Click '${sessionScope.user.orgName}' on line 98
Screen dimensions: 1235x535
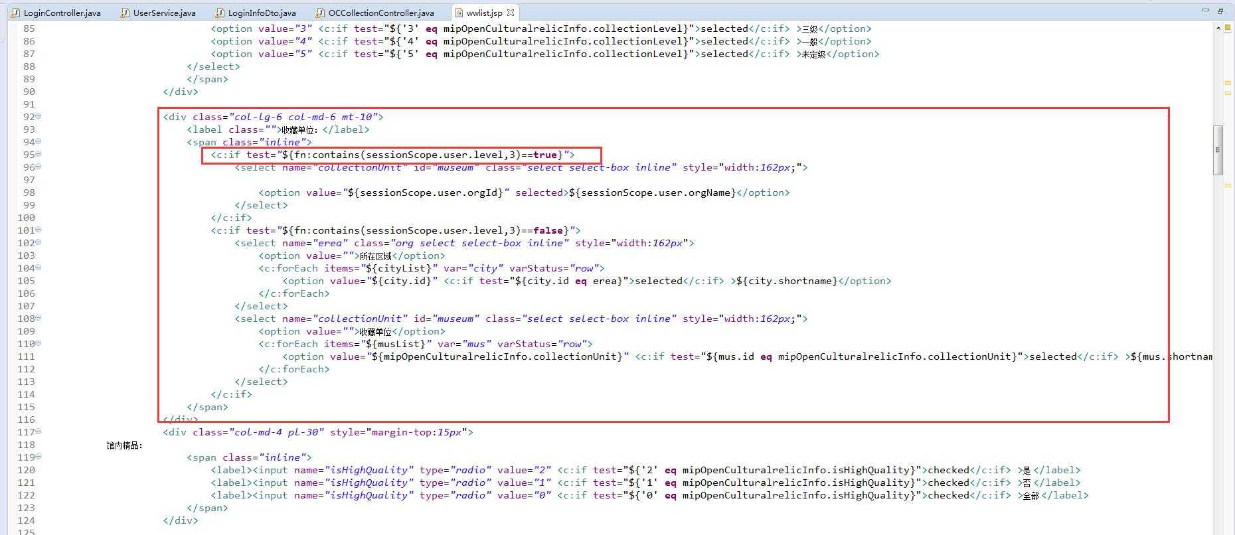tap(653, 192)
